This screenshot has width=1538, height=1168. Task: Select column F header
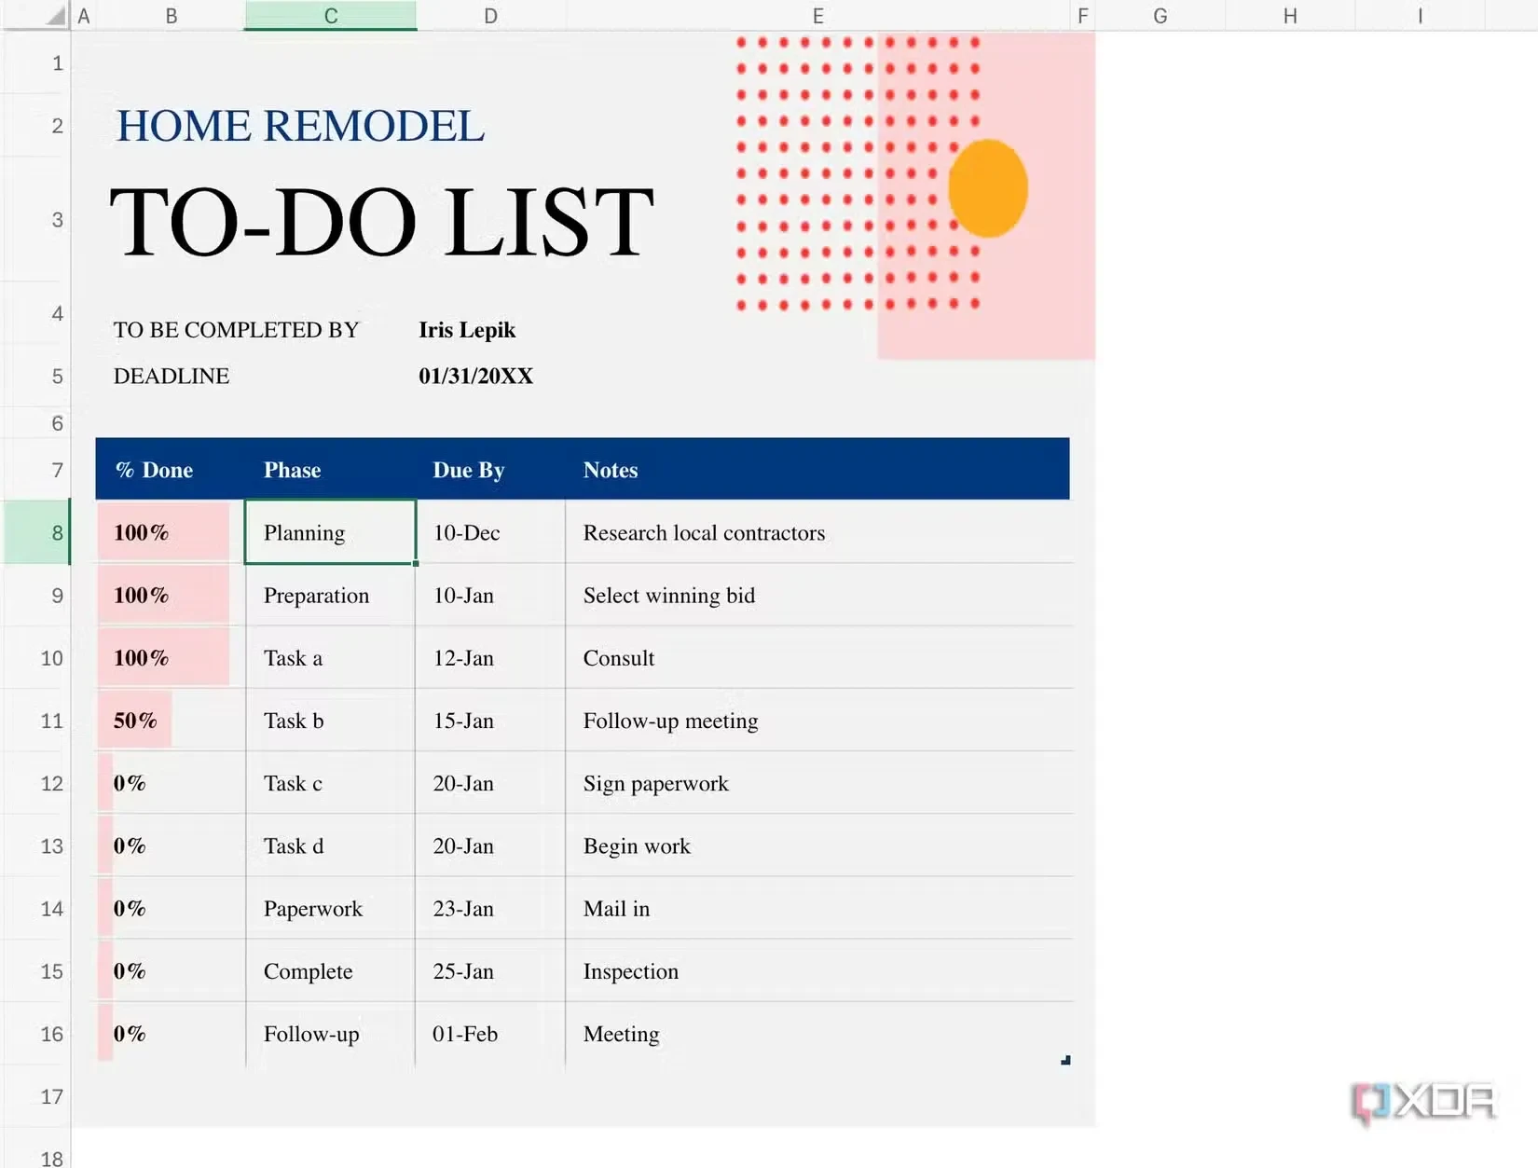[1083, 15]
